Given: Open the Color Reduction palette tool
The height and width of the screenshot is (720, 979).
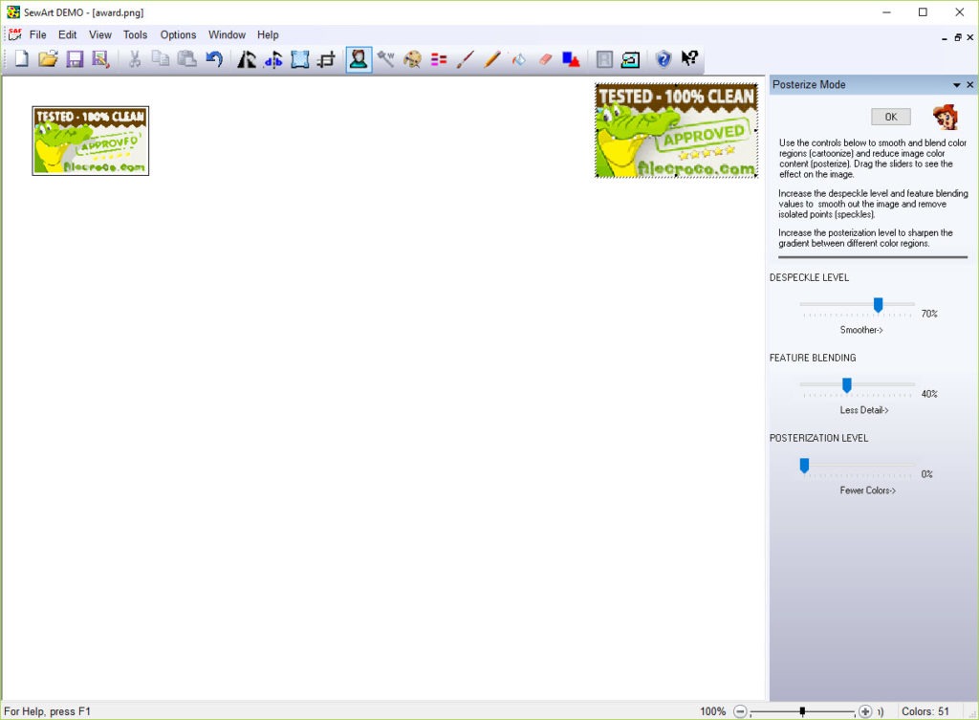Looking at the screenshot, I should coord(412,59).
